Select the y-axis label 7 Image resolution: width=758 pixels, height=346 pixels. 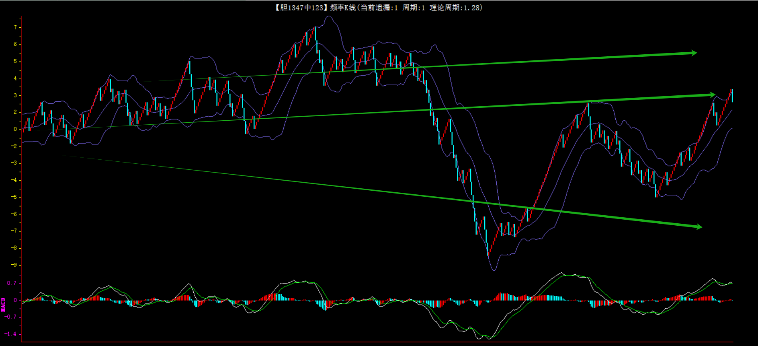[x=15, y=27]
